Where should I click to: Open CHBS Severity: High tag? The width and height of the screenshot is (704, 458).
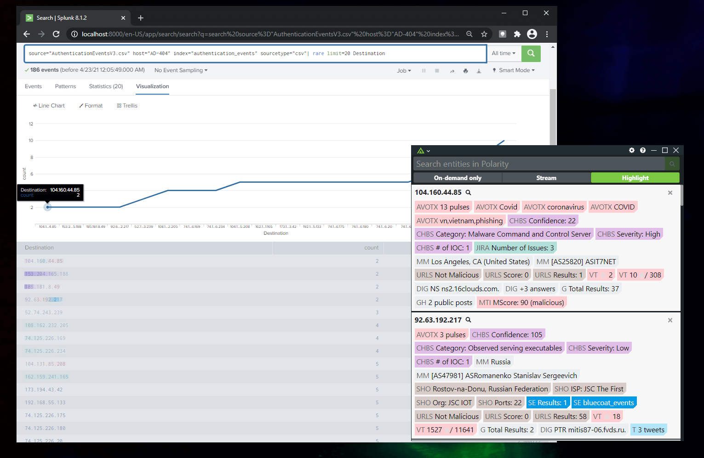pyautogui.click(x=630, y=234)
